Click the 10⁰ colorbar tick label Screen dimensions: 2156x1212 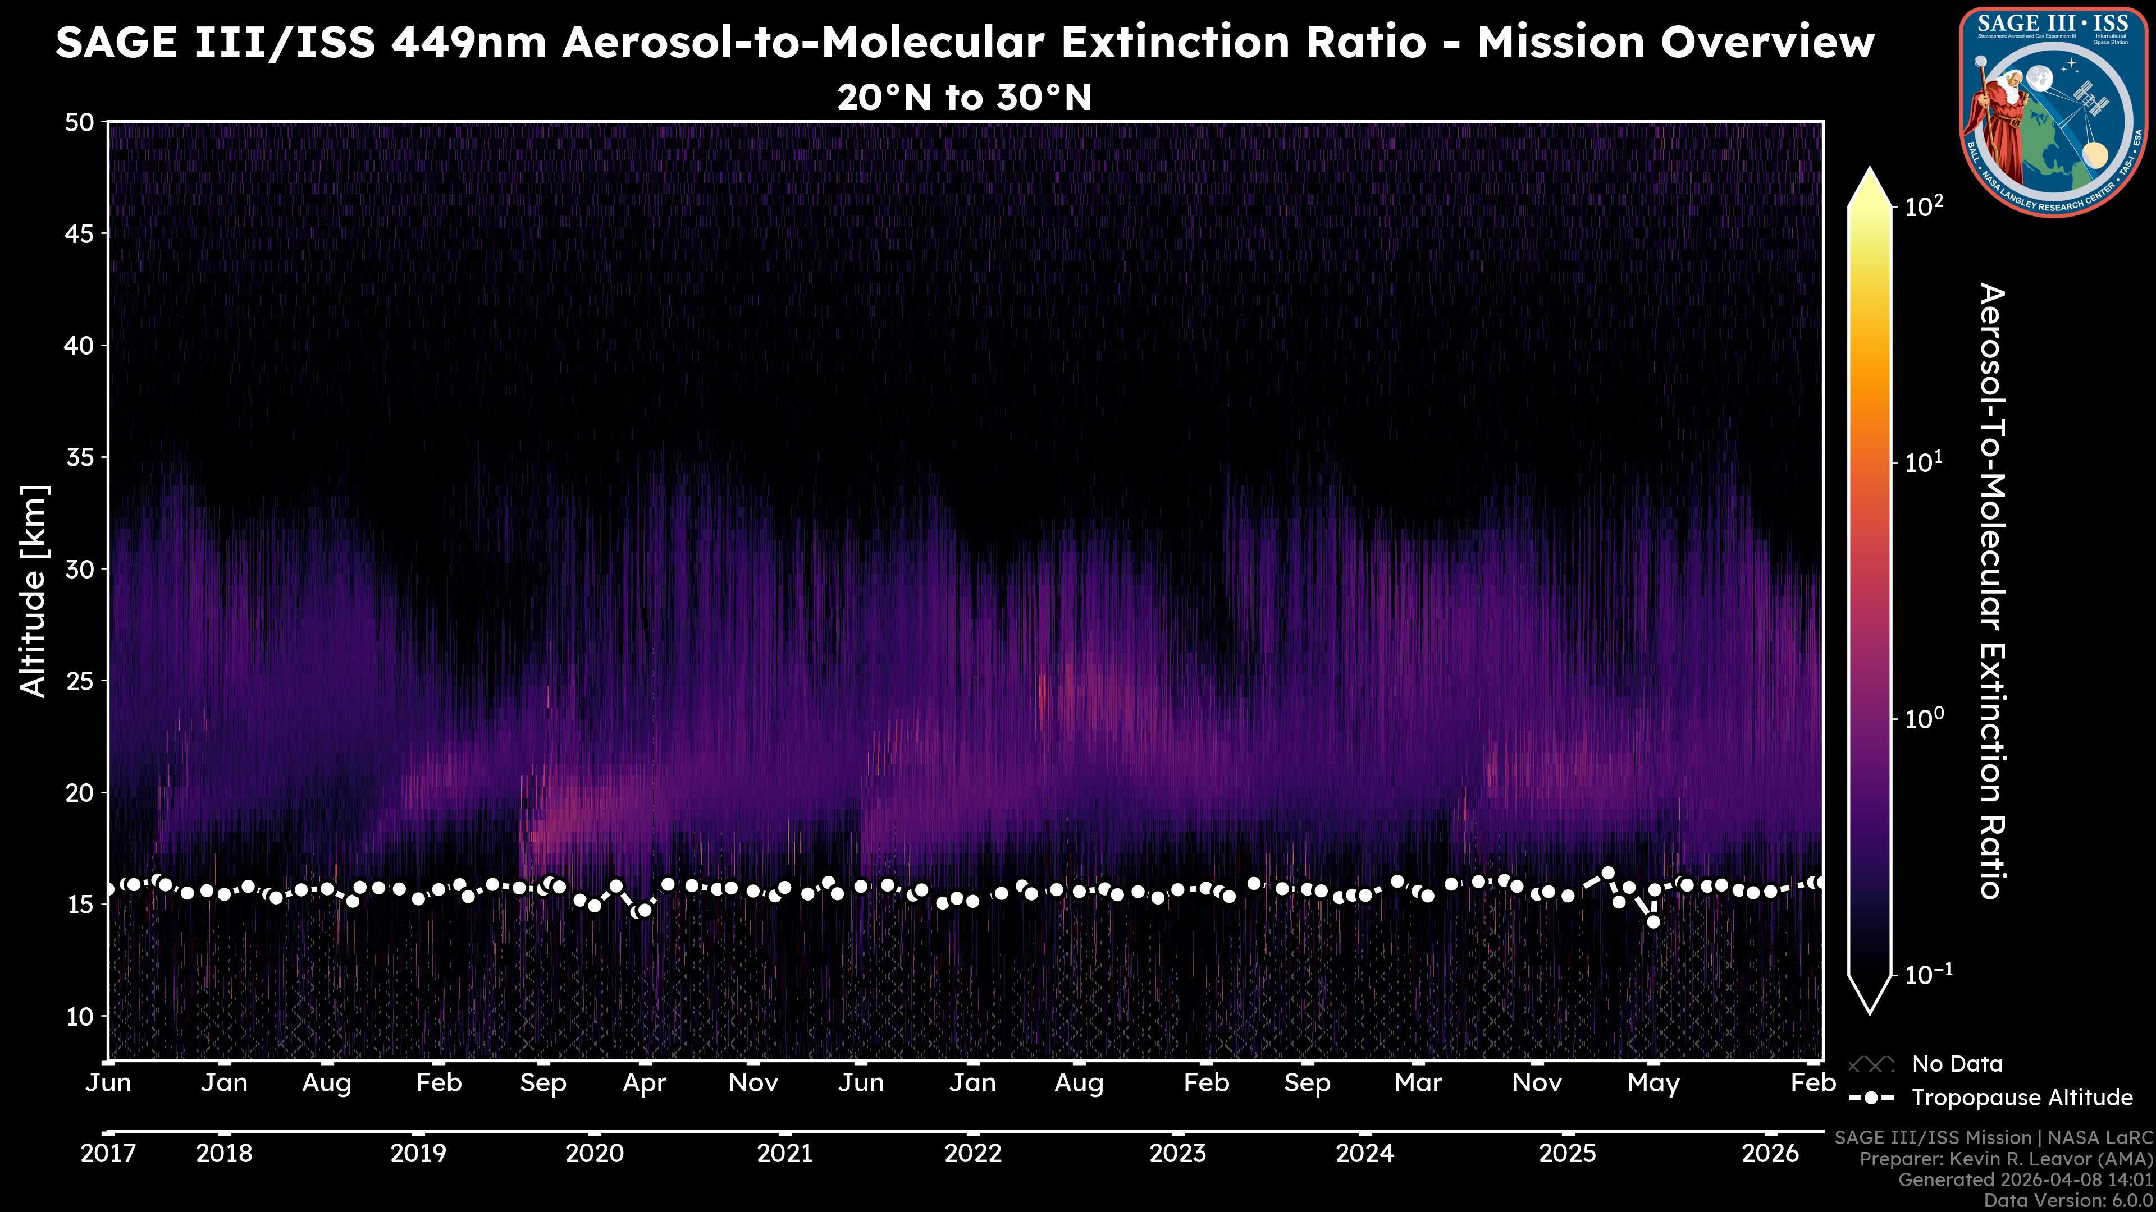[x=1924, y=718]
